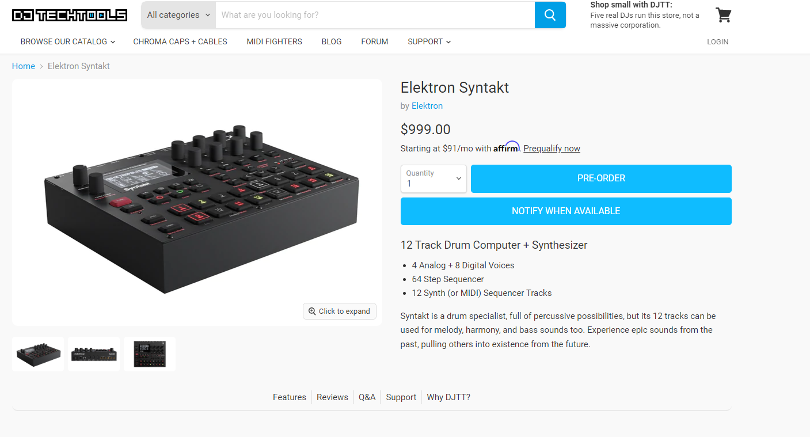Image resolution: width=810 pixels, height=437 pixels.
Task: Click the DJ TechTools logo
Action: [x=70, y=15]
